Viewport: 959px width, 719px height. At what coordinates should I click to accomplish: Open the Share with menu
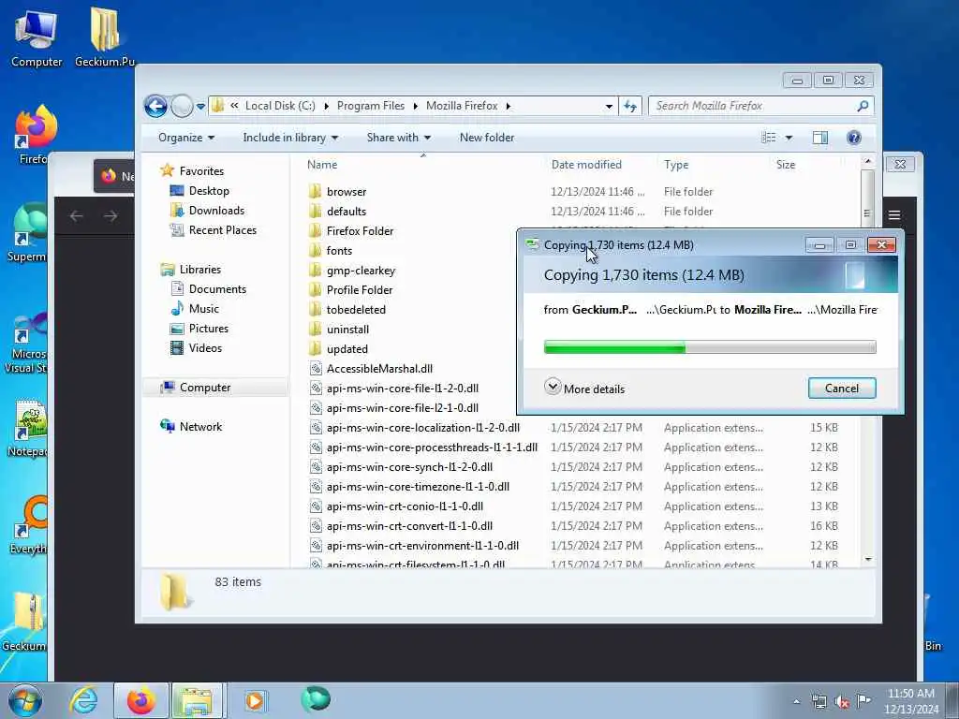point(399,138)
